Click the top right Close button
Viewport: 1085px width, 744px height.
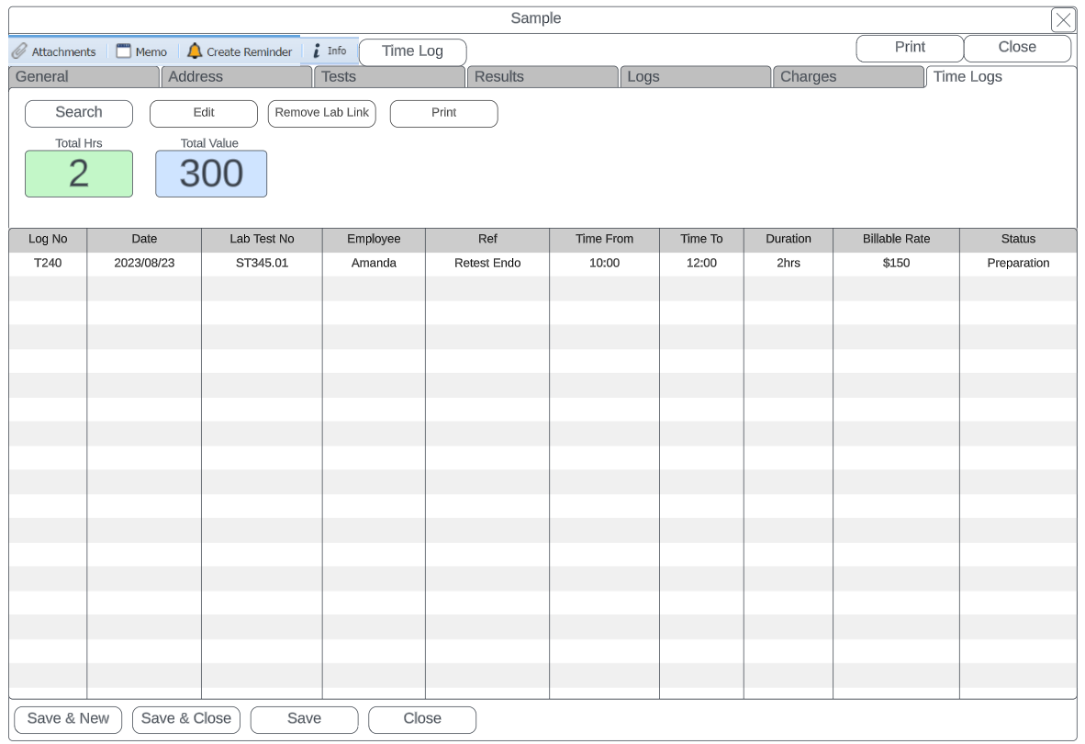tap(1017, 48)
